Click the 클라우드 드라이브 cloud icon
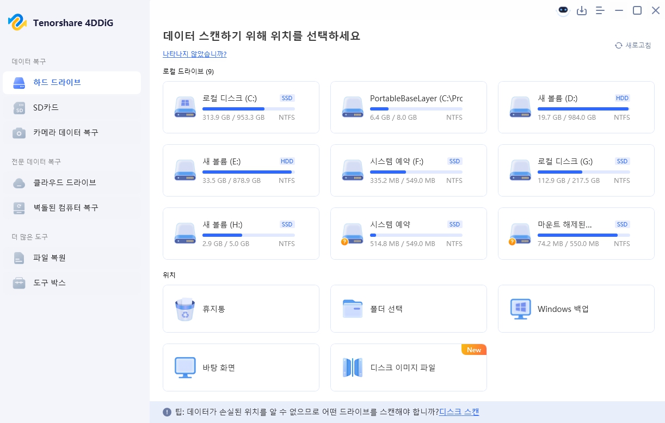 click(19, 183)
